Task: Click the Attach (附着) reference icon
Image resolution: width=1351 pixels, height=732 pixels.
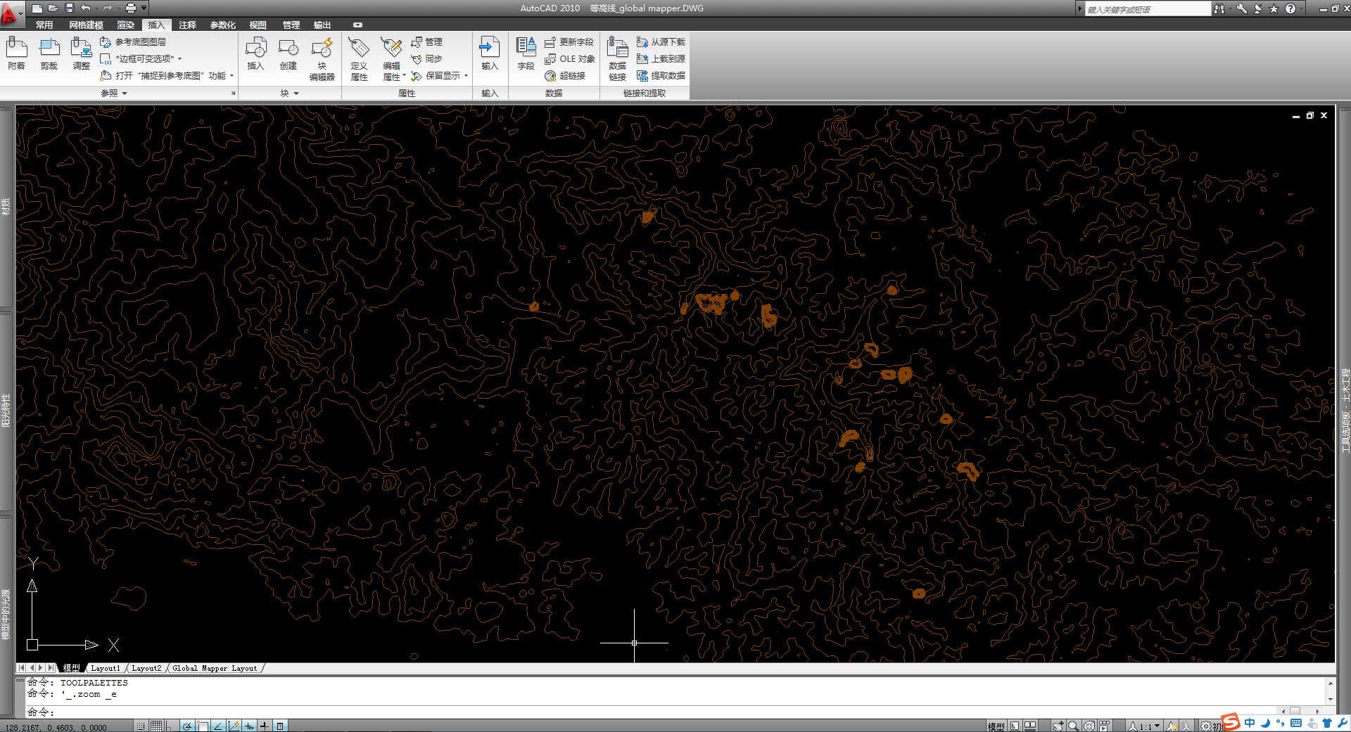Action: click(x=17, y=54)
